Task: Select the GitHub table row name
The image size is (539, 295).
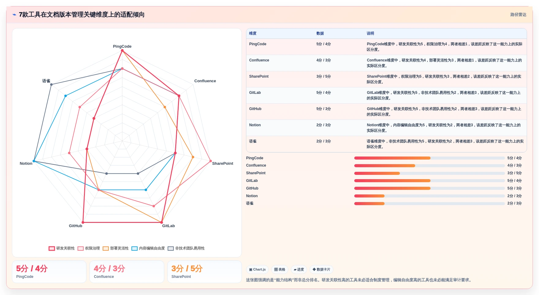Action: 255,109
